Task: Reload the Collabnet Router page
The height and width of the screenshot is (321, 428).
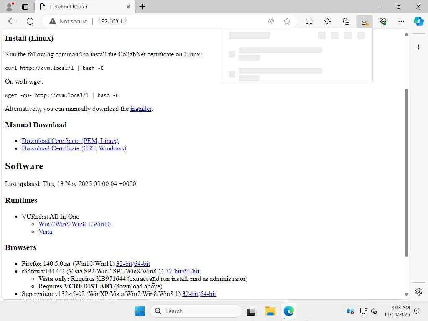Action: (x=30, y=21)
